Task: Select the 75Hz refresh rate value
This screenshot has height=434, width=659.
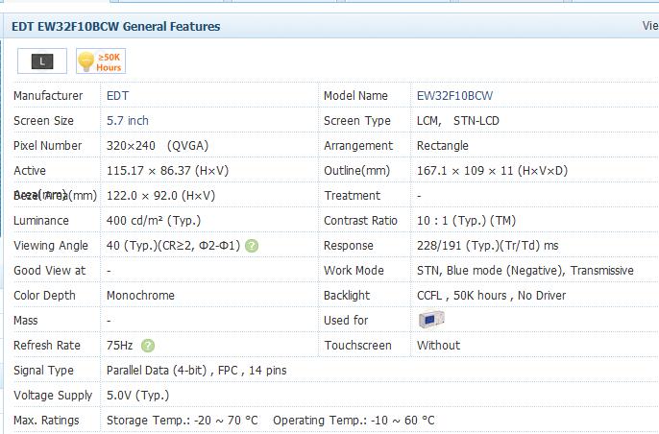Action: click(x=119, y=346)
